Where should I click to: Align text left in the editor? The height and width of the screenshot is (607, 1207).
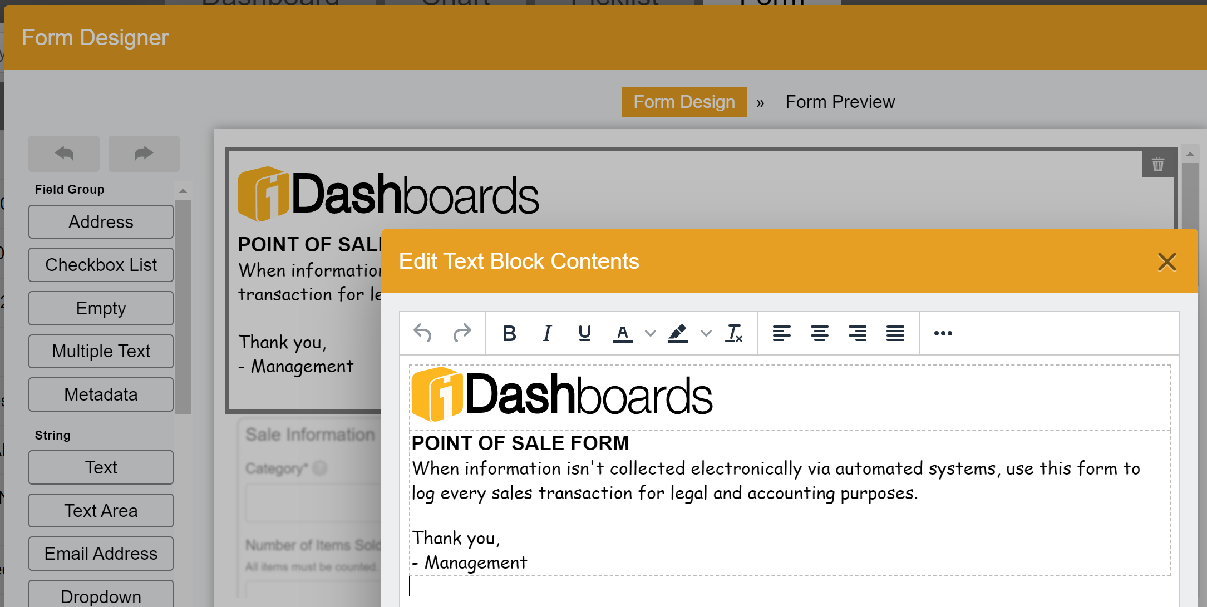[x=781, y=333]
